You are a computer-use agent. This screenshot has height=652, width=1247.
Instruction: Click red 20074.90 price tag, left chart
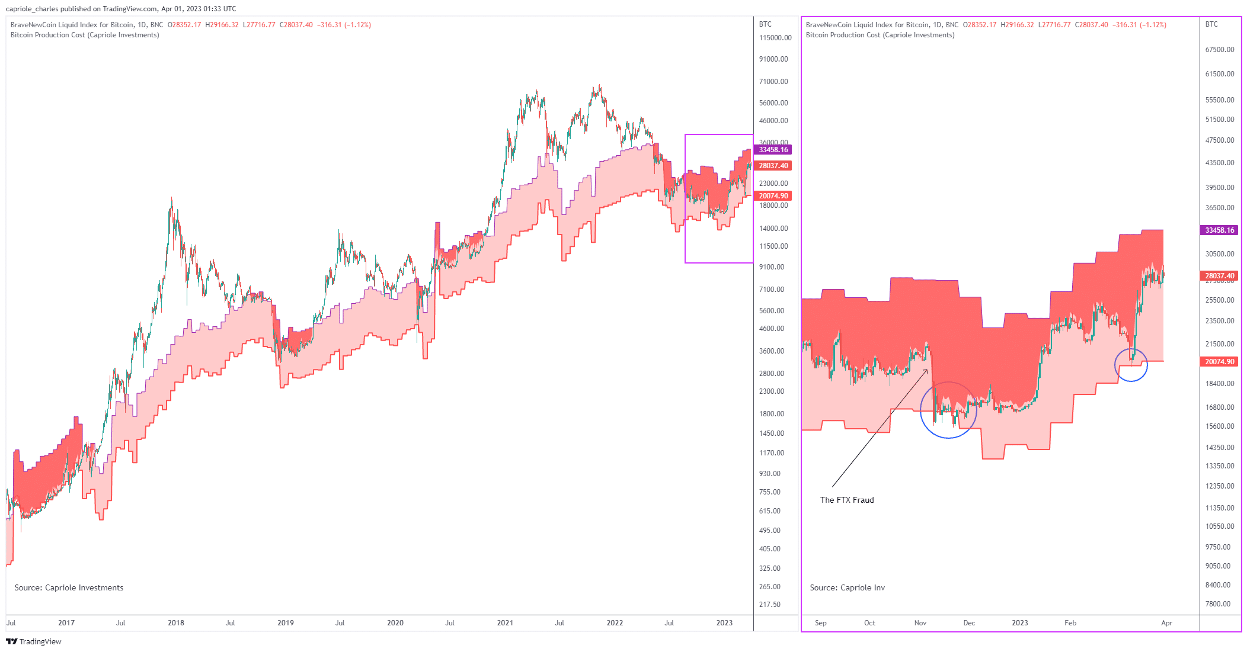click(x=773, y=196)
